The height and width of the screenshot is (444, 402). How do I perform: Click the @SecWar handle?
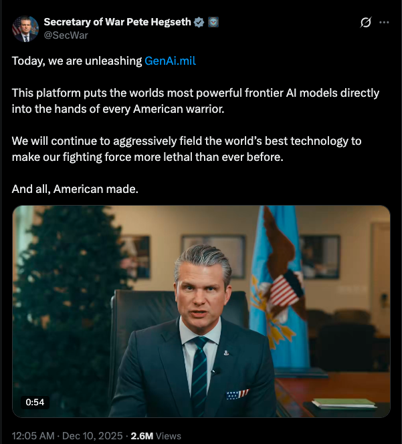tap(66, 35)
